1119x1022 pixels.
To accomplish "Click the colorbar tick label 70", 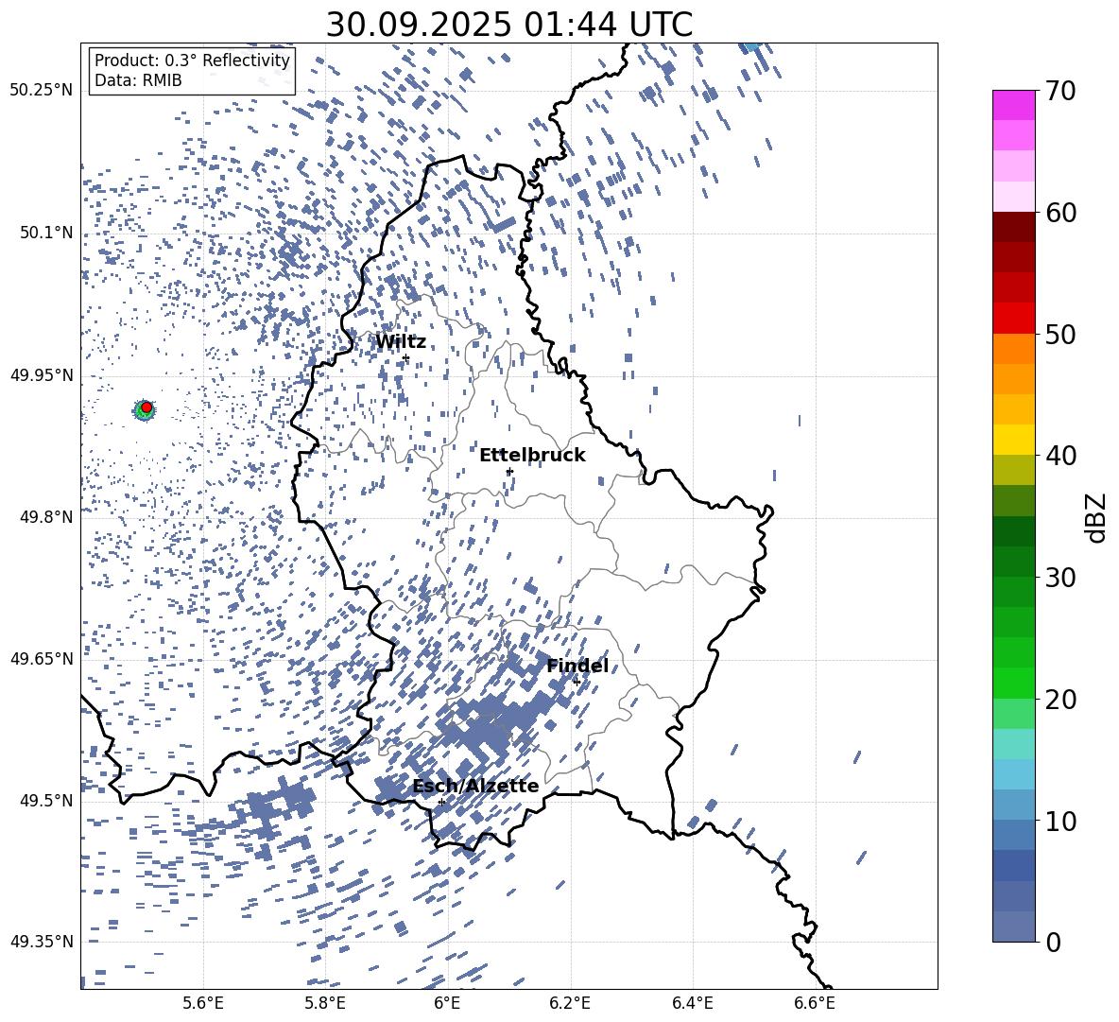I will pos(1060,91).
